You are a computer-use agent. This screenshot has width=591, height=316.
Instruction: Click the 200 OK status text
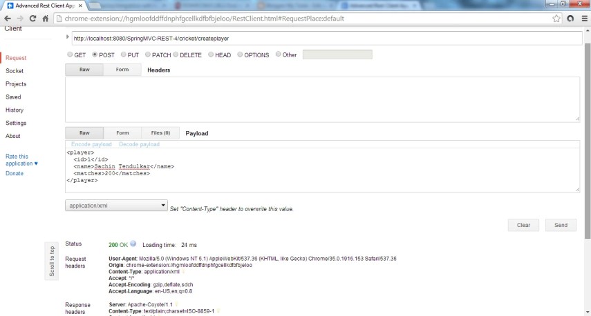[118, 245]
